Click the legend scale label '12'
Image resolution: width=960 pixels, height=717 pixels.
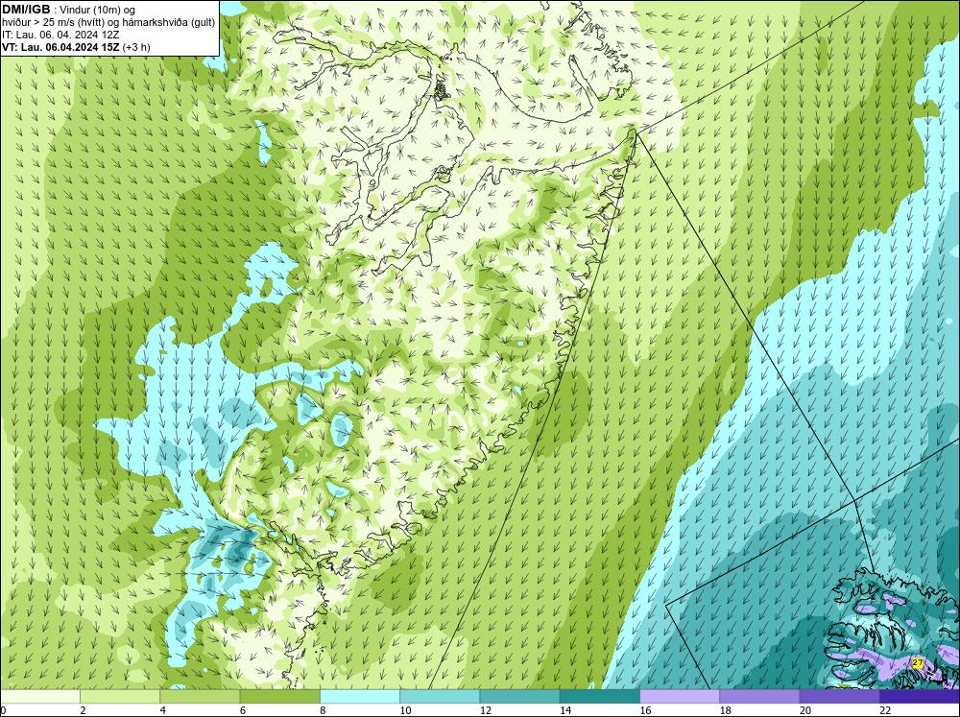coord(486,710)
